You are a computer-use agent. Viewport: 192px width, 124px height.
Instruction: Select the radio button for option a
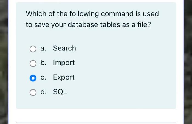point(33,49)
